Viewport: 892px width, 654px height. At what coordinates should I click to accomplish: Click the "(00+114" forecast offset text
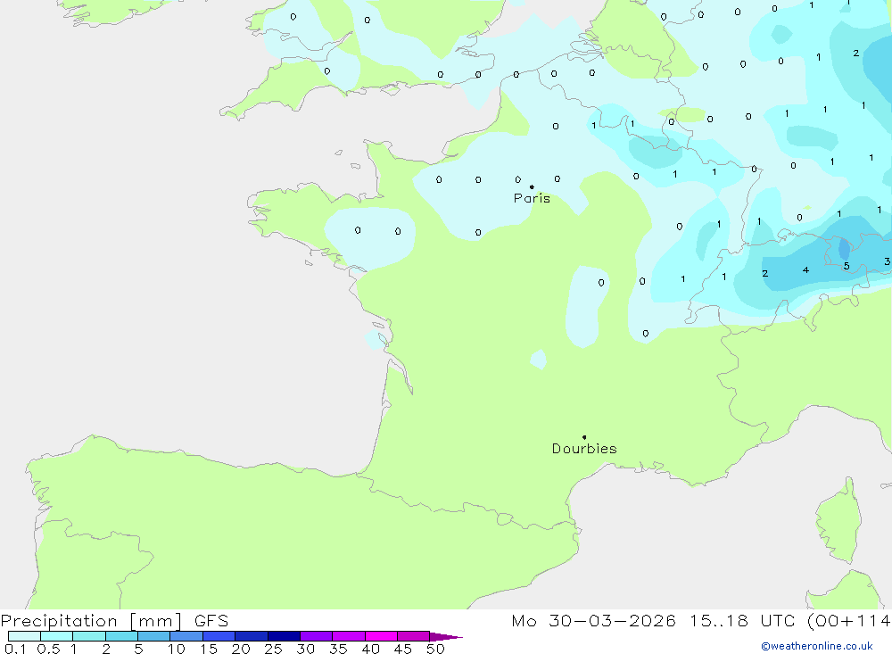pyautogui.click(x=849, y=621)
